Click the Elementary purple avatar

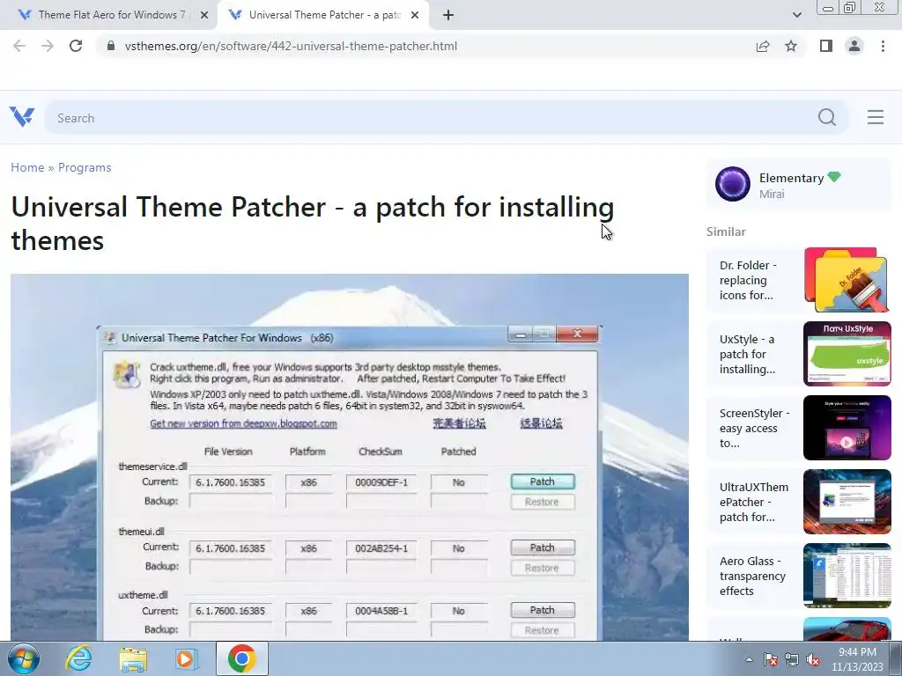click(732, 184)
